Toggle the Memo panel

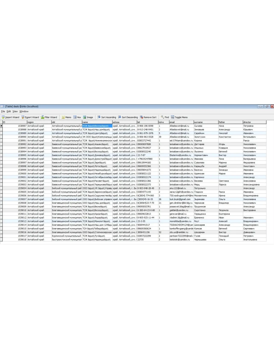click(x=179, y=117)
